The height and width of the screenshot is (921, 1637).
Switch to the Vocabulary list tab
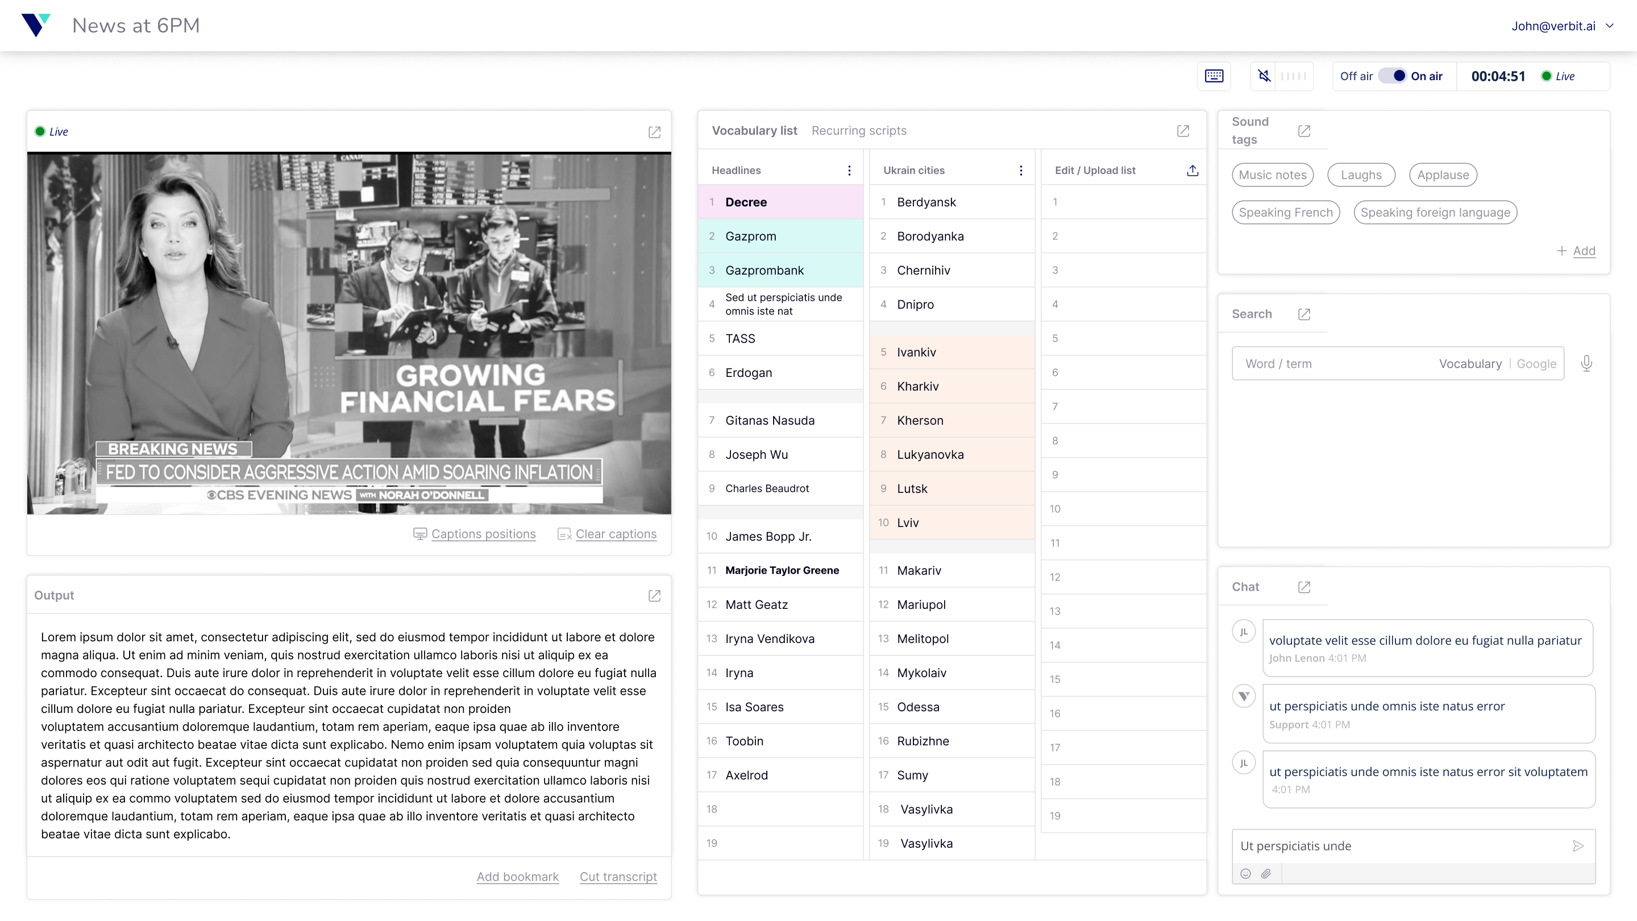coord(754,131)
